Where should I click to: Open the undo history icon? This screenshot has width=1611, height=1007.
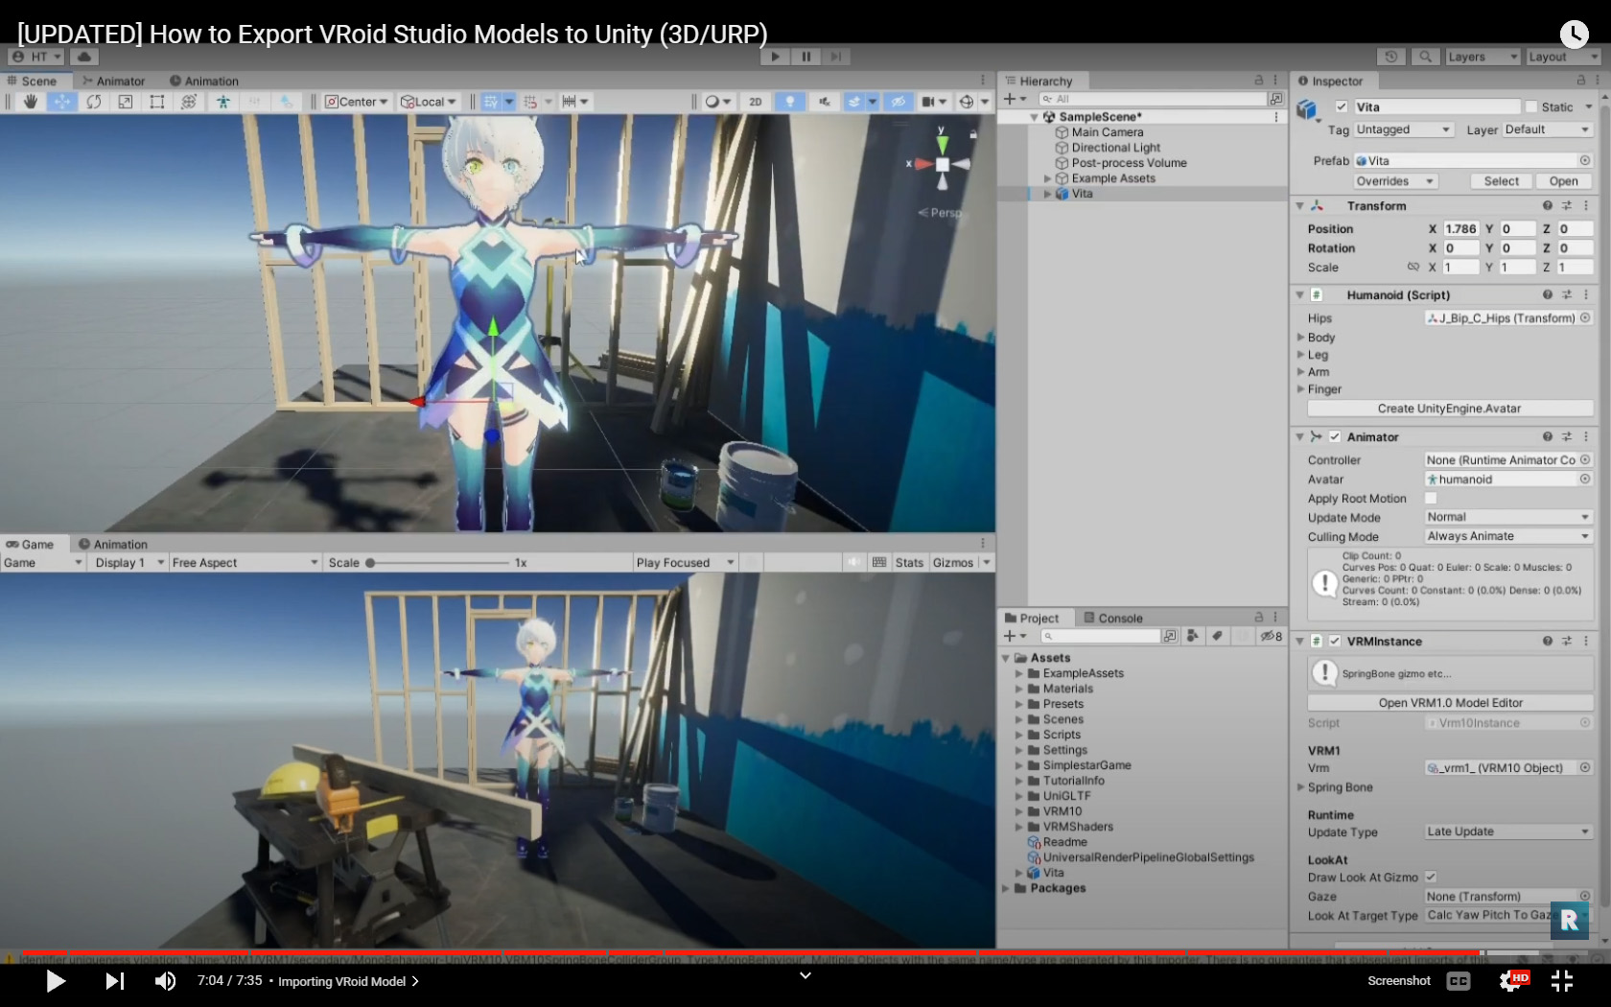coord(1391,57)
